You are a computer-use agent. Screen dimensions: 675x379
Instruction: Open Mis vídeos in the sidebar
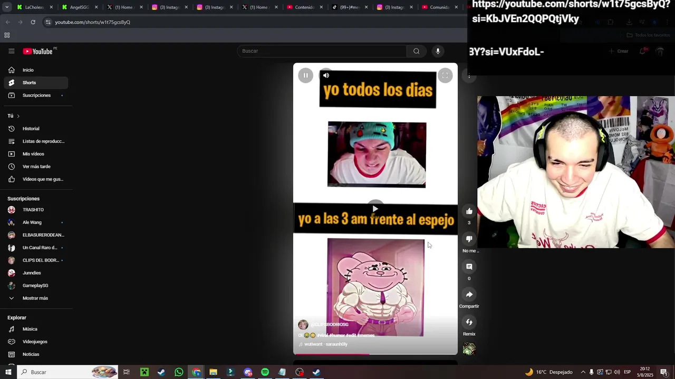(x=36, y=154)
